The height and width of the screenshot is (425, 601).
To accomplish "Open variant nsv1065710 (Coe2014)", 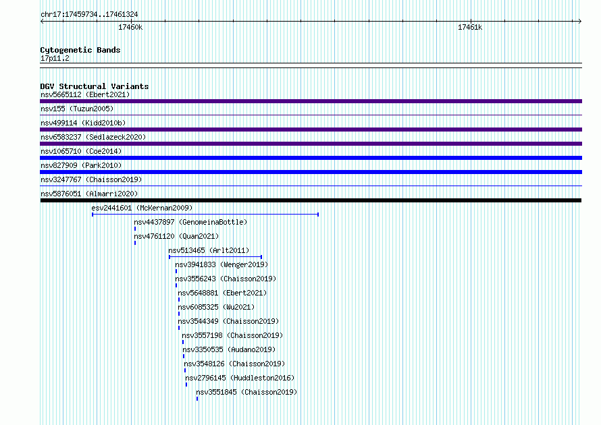I will point(81,151).
